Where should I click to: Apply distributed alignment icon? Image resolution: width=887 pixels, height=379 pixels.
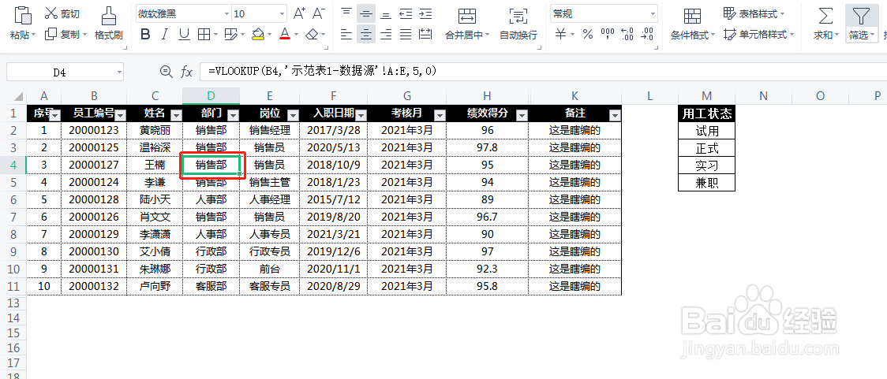tap(425, 35)
